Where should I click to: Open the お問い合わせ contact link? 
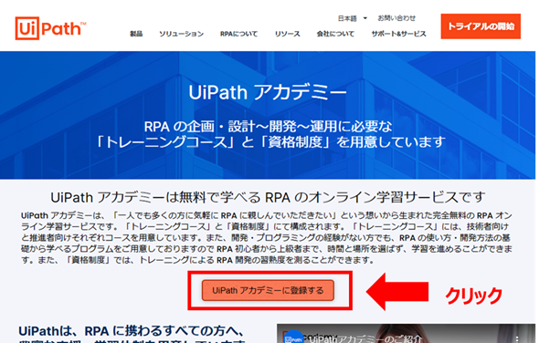click(x=396, y=18)
